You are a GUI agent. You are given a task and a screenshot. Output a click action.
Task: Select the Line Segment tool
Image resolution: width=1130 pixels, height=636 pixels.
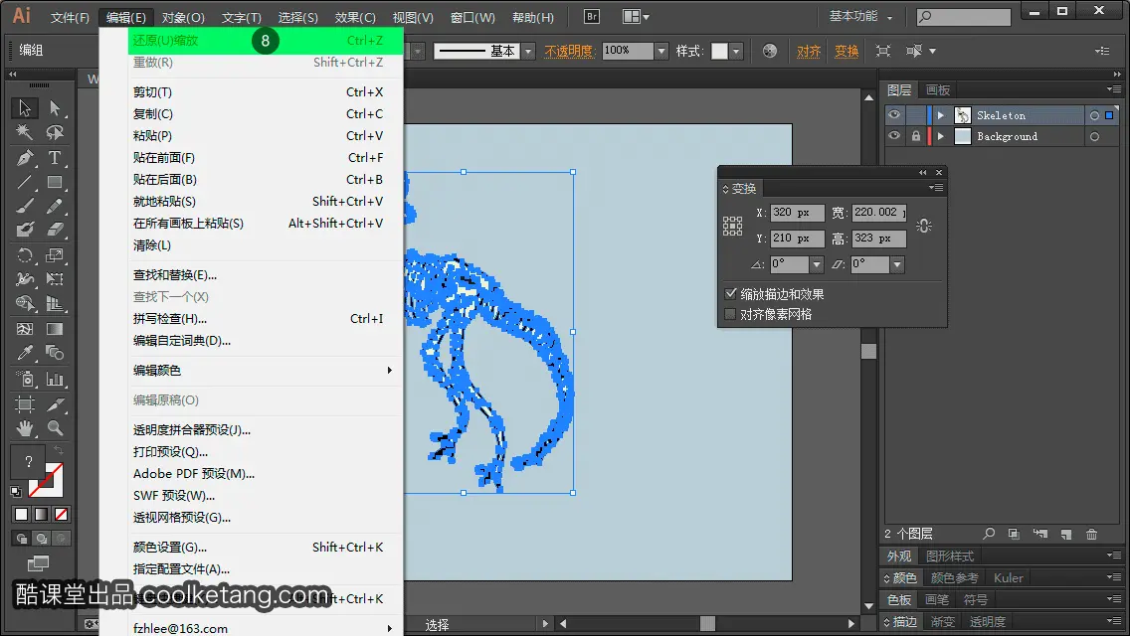pos(25,182)
